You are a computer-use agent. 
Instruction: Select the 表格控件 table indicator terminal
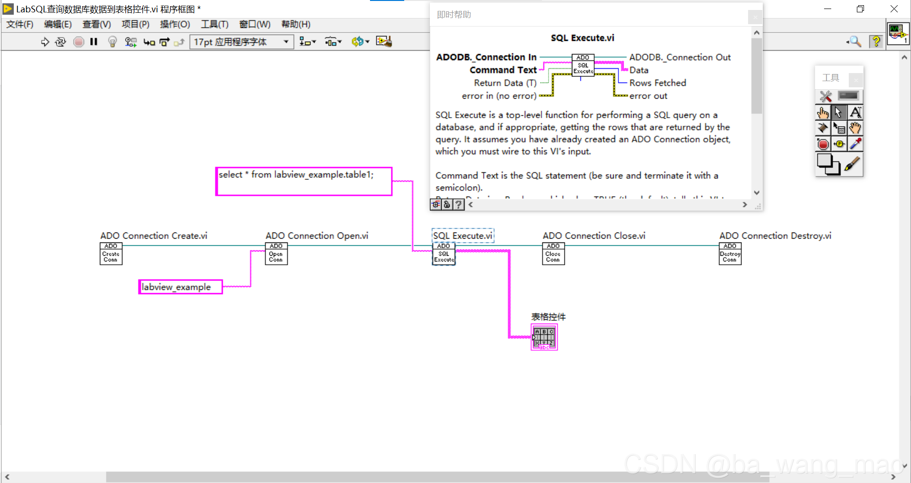544,337
